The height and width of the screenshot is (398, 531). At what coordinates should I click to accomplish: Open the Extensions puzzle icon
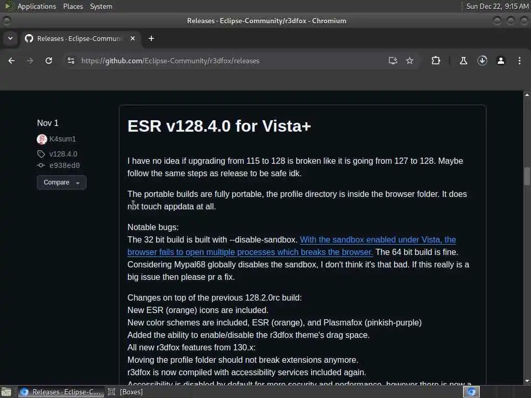(436, 61)
